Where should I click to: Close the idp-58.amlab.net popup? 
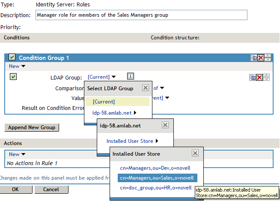click(165, 125)
